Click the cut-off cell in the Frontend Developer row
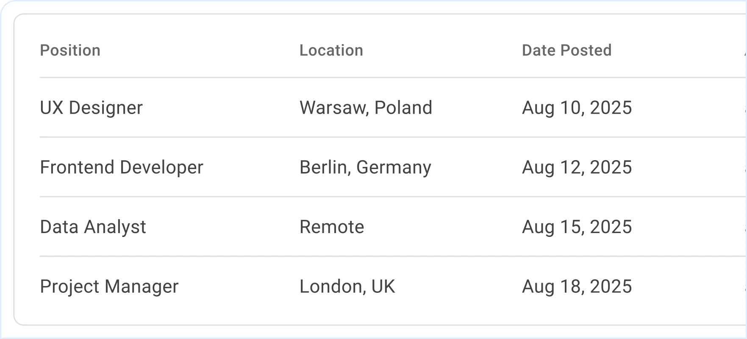The width and height of the screenshot is (747, 339). tap(745, 167)
